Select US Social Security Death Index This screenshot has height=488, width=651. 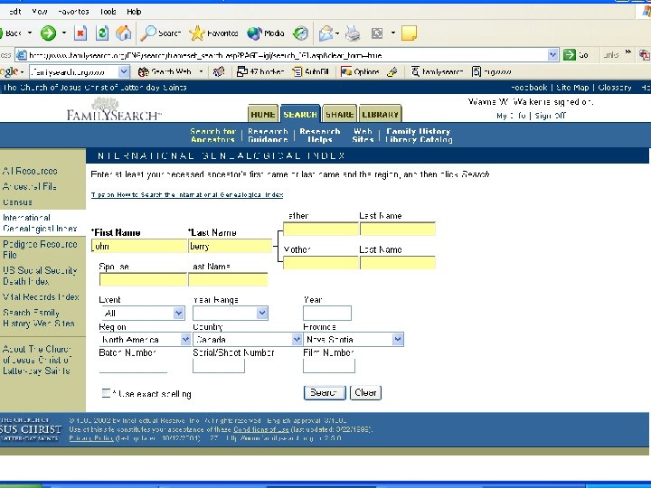point(40,276)
